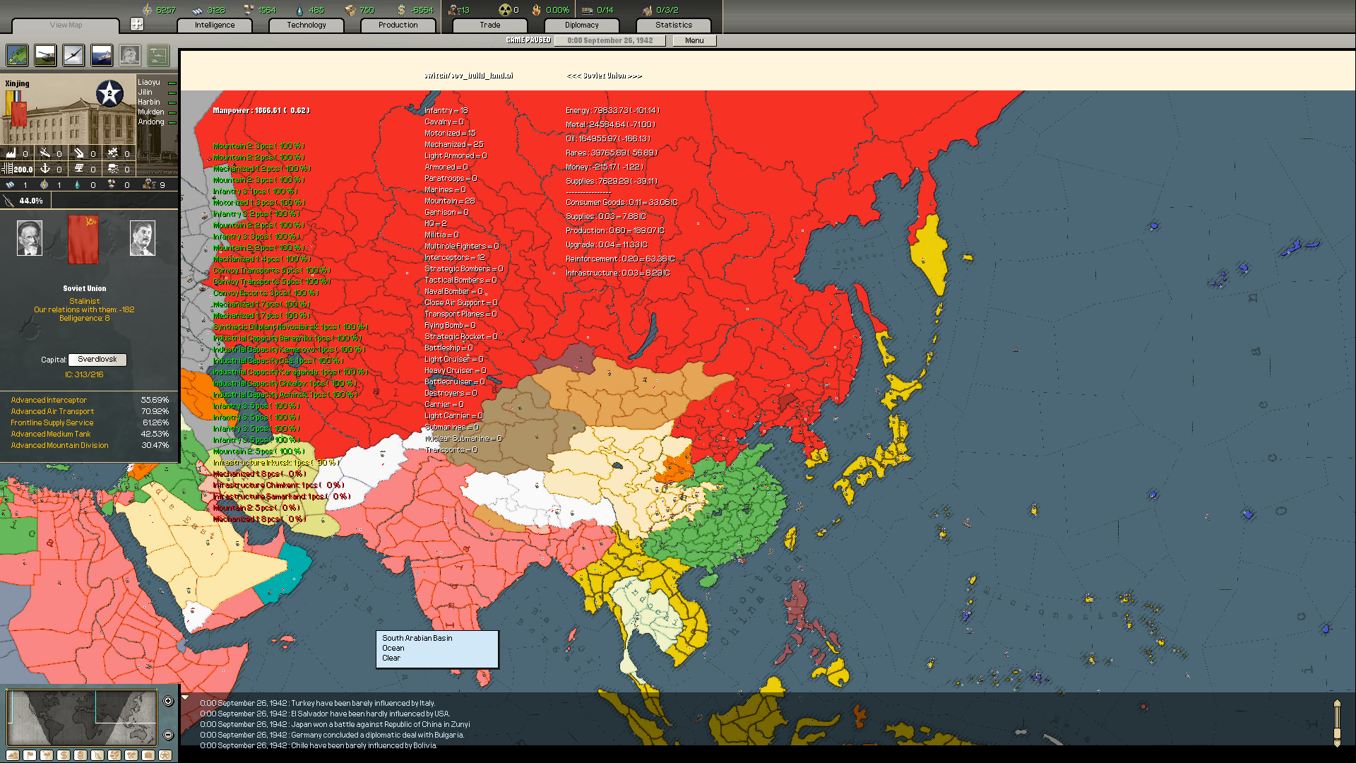Viewport: 1356px width, 763px height.
Task: Select the air units view icon (airplane)
Action: click(x=73, y=55)
